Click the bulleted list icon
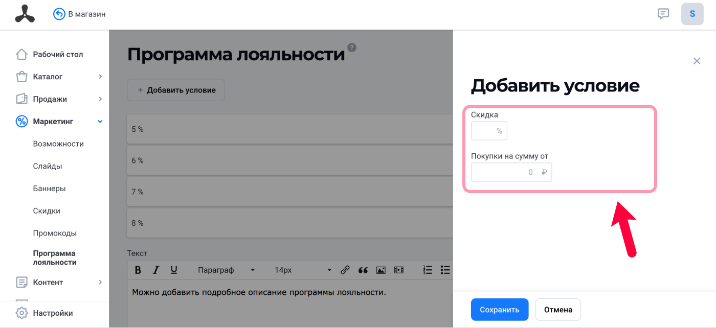This screenshot has width=716, height=328. pos(445,270)
